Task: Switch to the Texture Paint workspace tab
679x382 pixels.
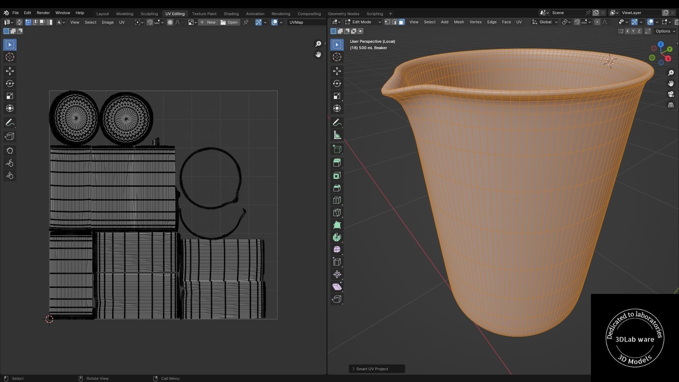Action: tap(204, 14)
